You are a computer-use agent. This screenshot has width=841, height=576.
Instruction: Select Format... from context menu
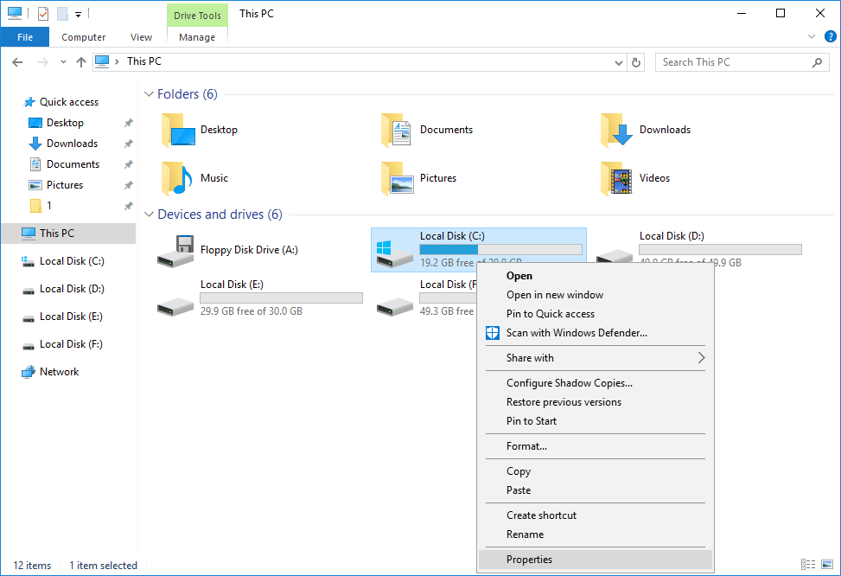tap(596, 446)
